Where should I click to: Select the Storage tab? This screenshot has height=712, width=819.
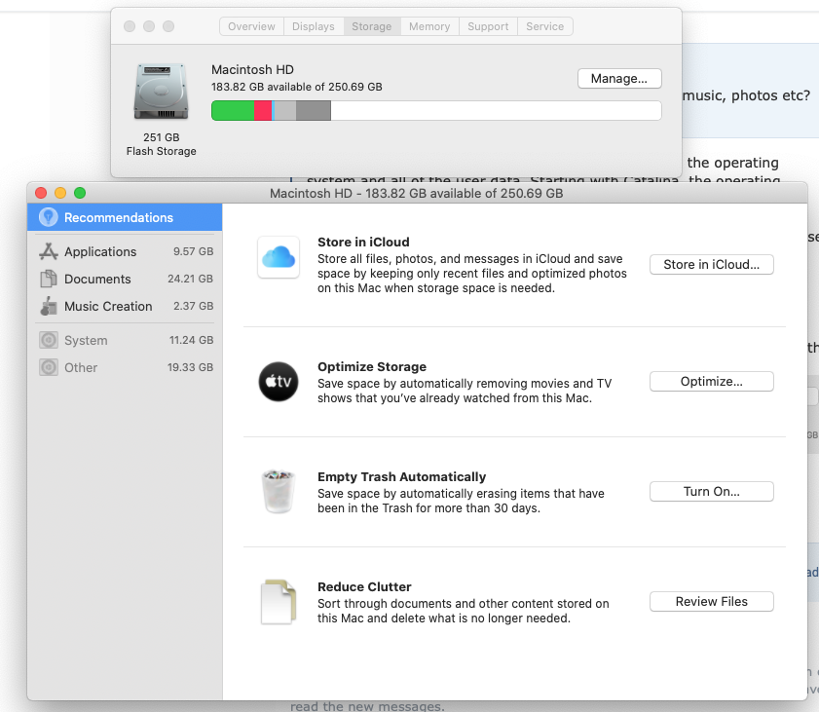(x=372, y=26)
